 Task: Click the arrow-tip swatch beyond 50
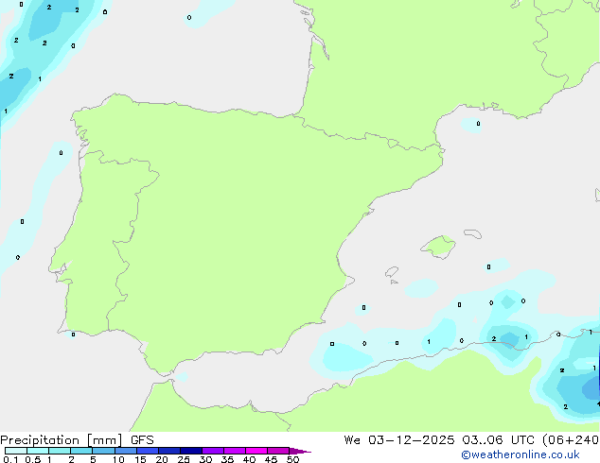pos(298,451)
